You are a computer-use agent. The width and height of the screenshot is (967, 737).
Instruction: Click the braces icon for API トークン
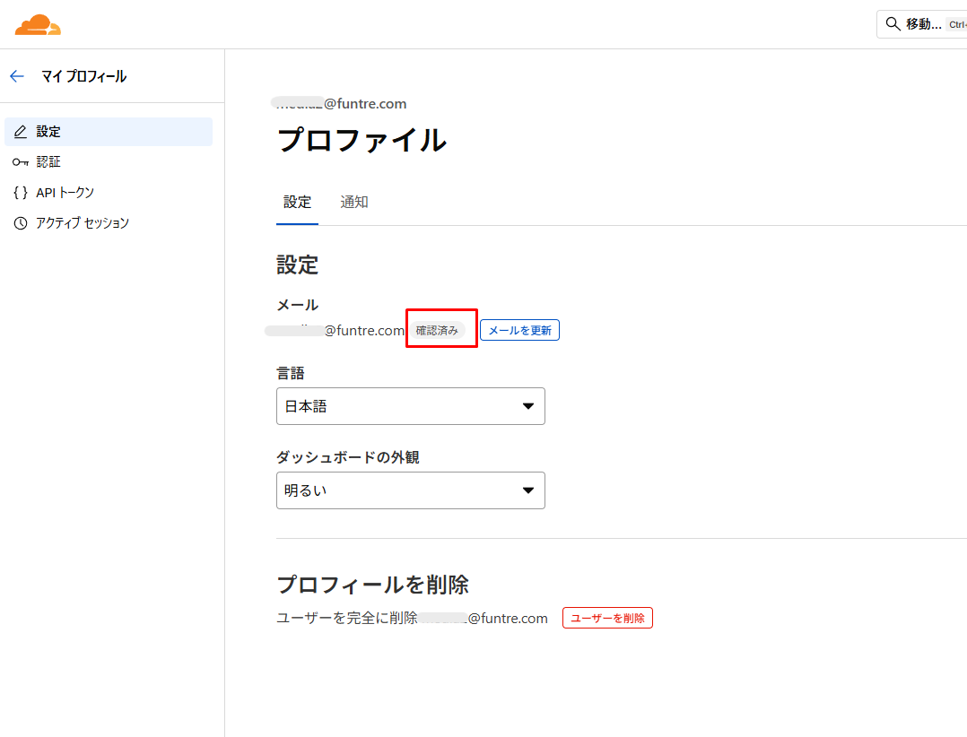pyautogui.click(x=21, y=193)
